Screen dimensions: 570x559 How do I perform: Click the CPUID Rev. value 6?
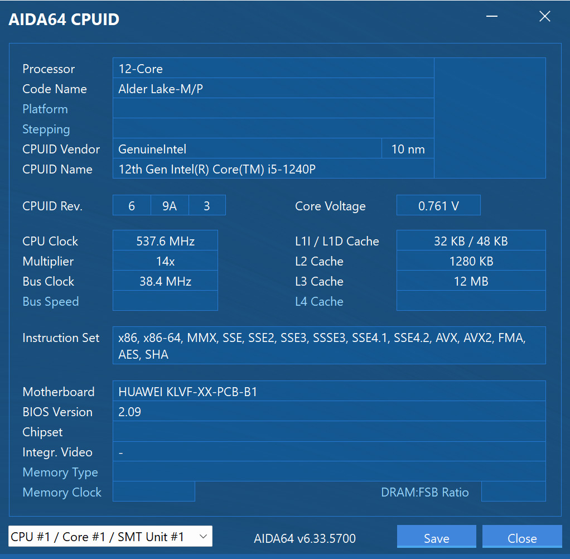click(132, 205)
